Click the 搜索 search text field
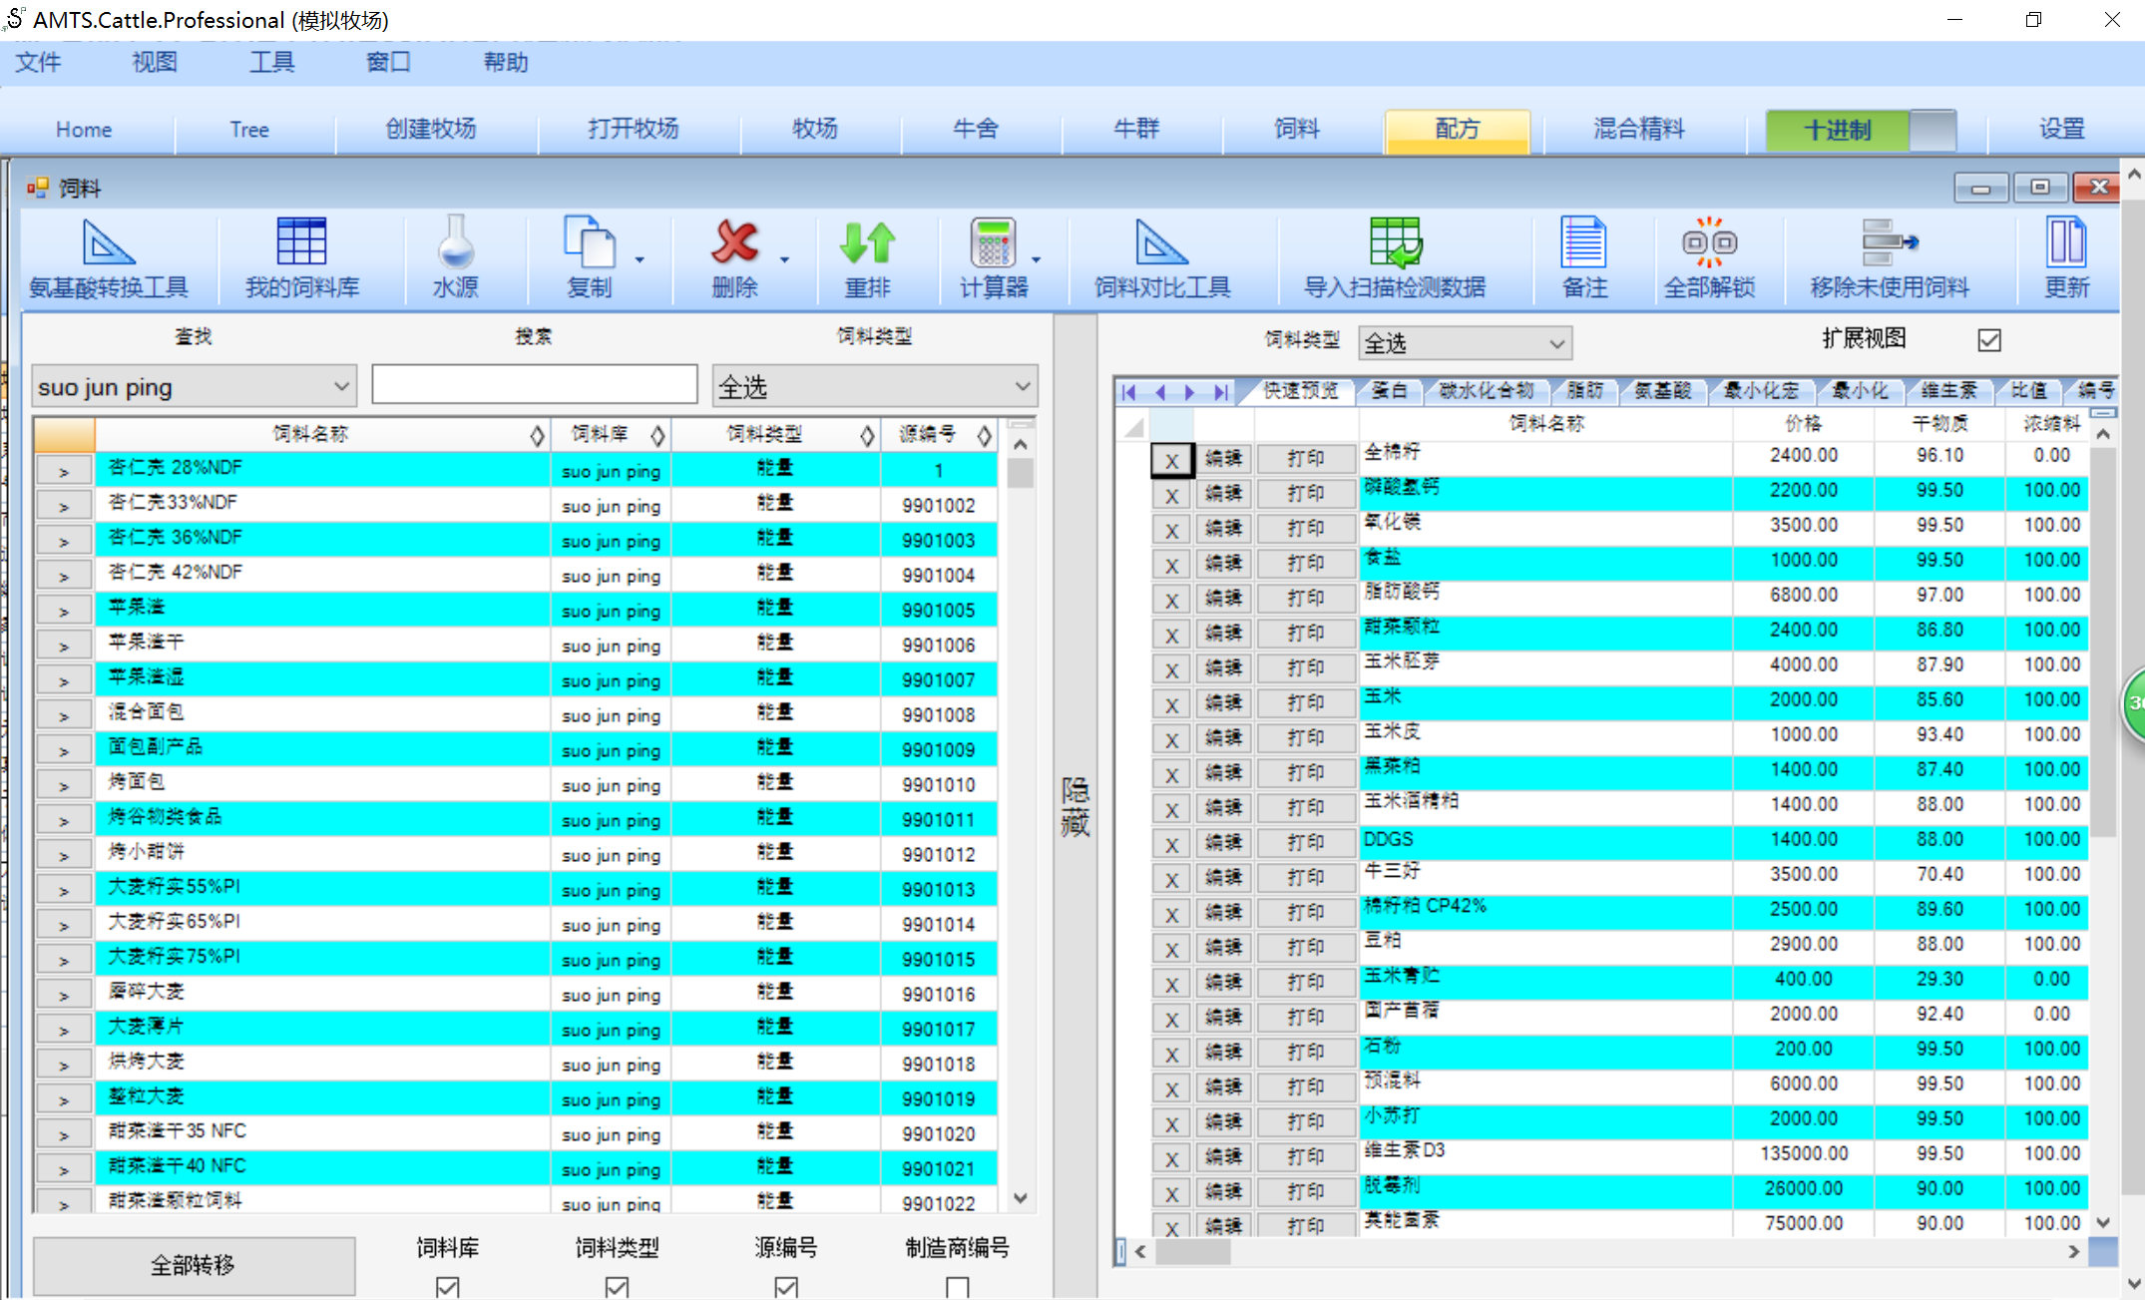 [534, 385]
